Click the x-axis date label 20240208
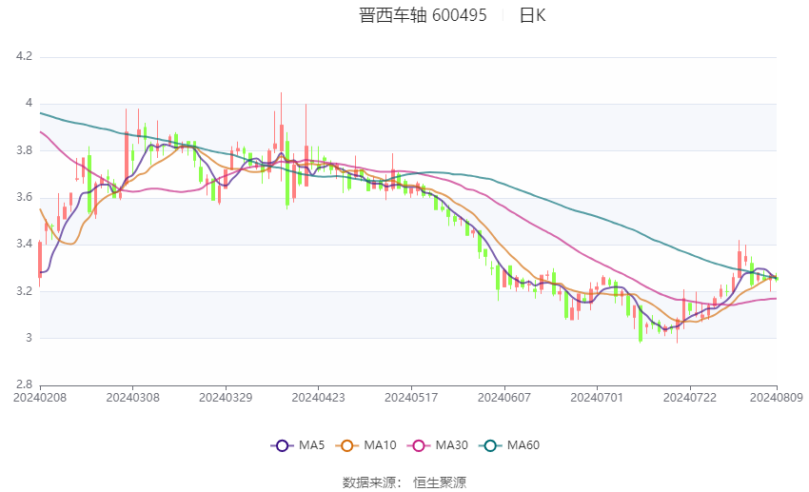The width and height of the screenshot is (809, 492). pos(40,398)
